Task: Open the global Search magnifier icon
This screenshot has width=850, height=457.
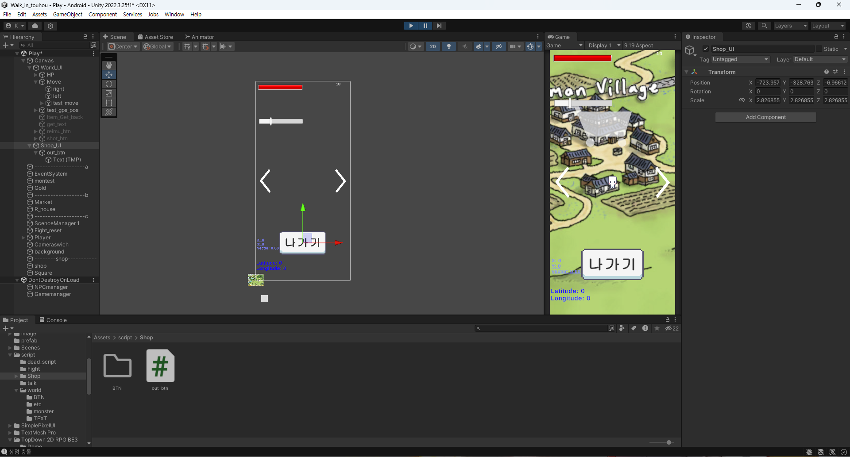Action: click(764, 26)
